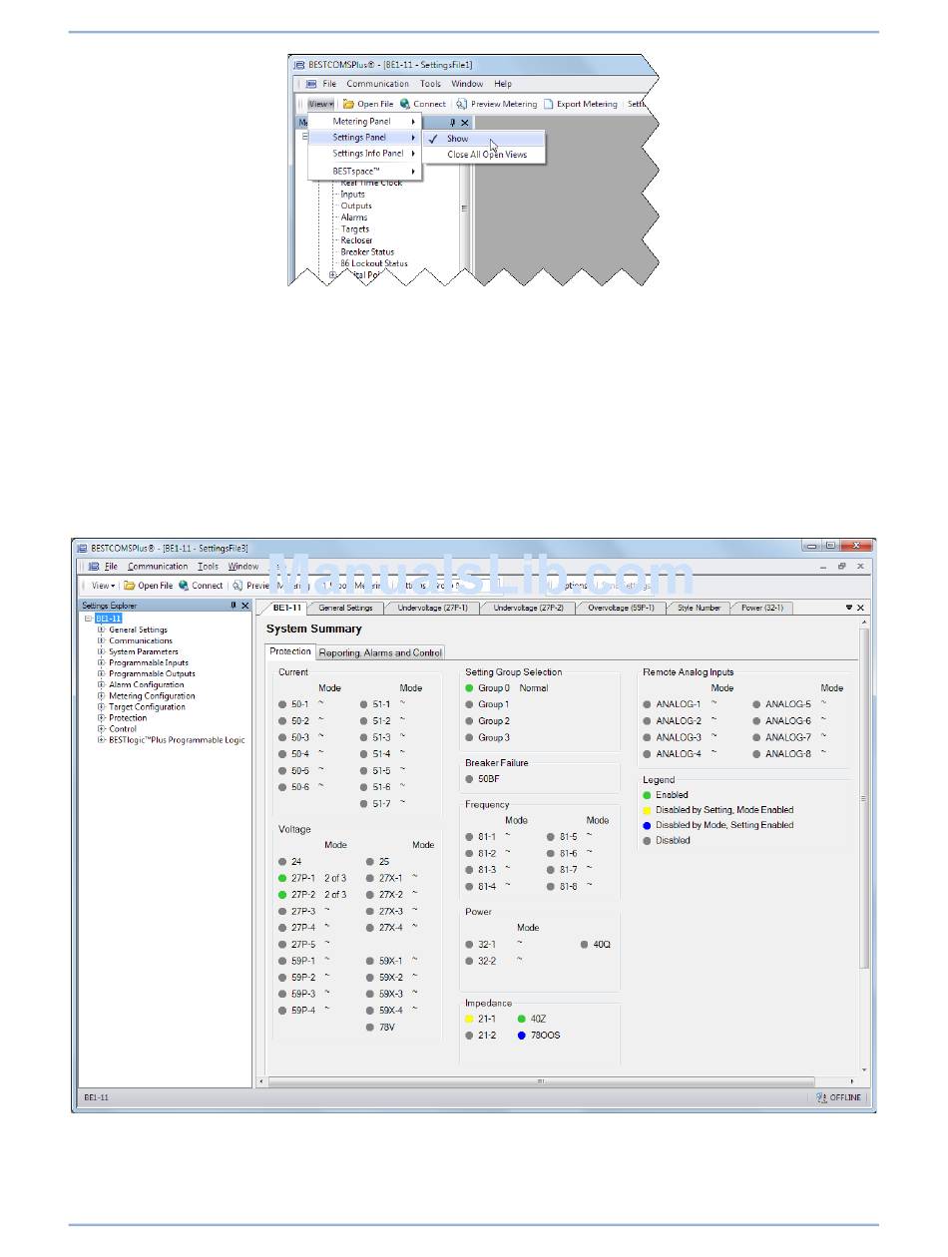Open the tab list dropdown arrow
This screenshot has height=1257, width=948.
tap(849, 608)
